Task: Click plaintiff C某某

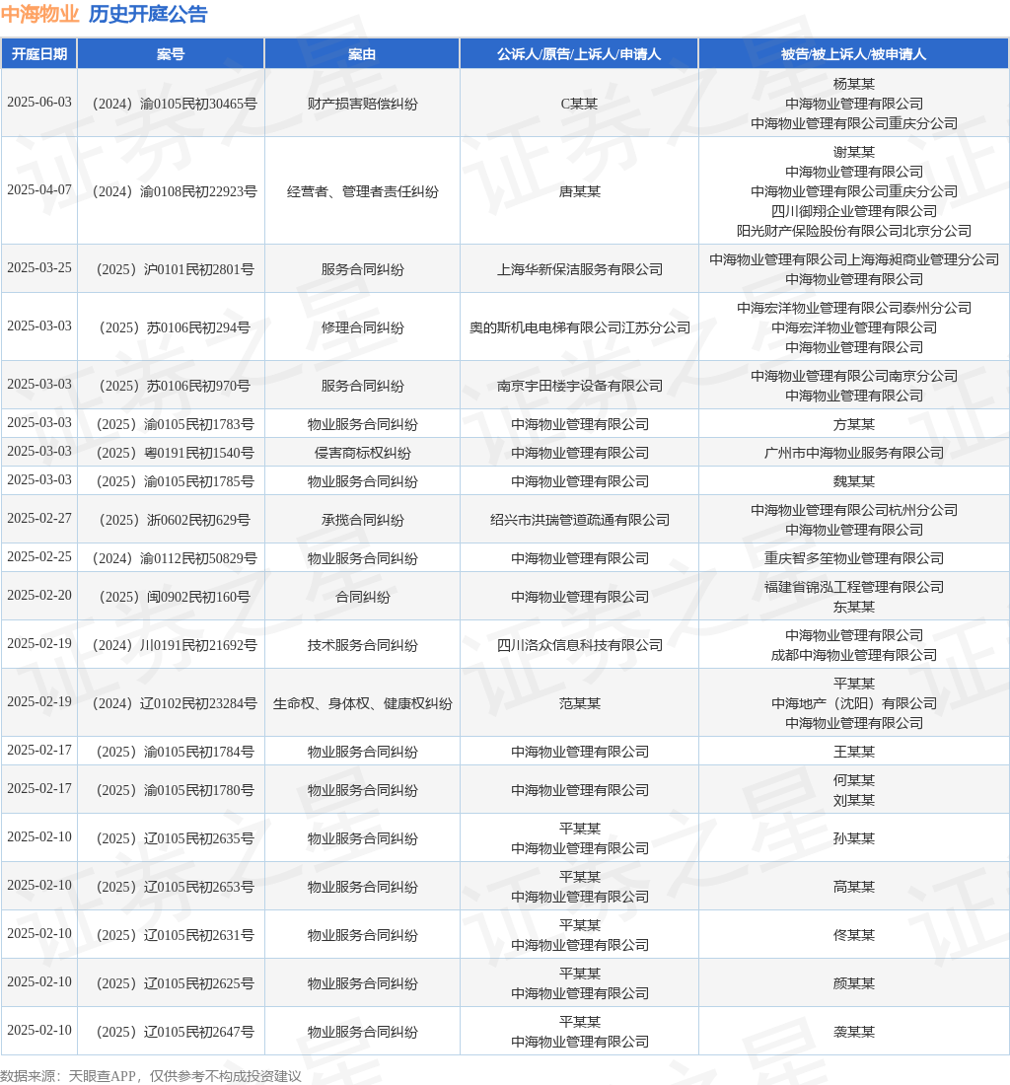Action: (x=580, y=104)
